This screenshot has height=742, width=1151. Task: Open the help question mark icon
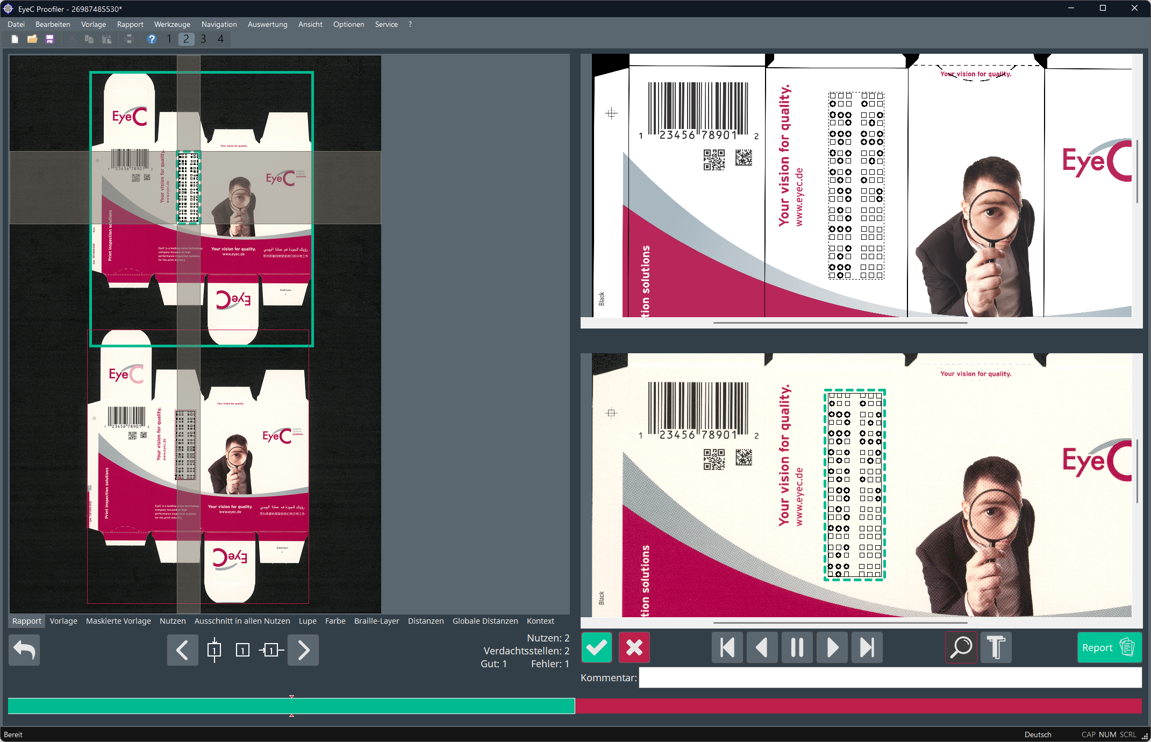pos(152,39)
